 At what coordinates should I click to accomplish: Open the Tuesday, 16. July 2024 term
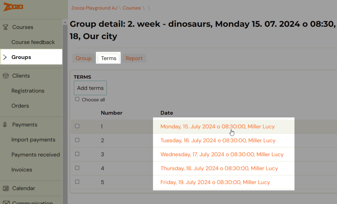click(x=218, y=140)
